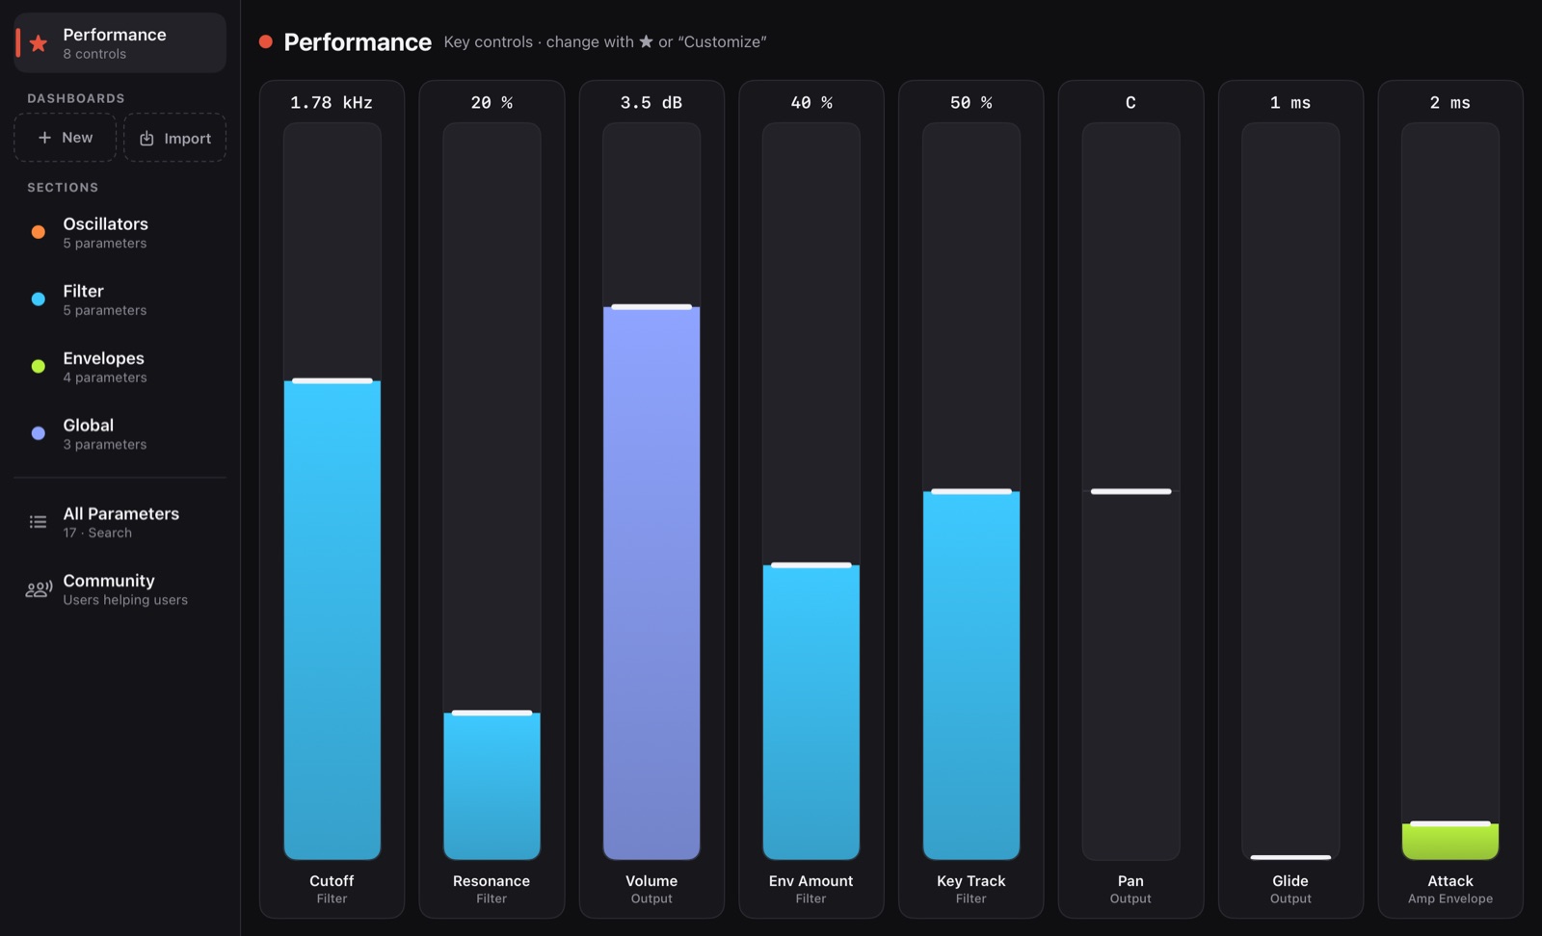Click the plus icon in New button
The width and height of the screenshot is (1542, 936).
(44, 138)
